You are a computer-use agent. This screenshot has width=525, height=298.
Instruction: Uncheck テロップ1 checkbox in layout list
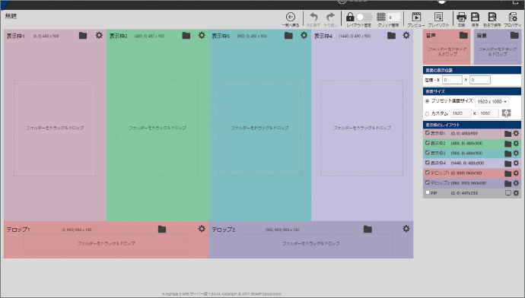[428, 173]
